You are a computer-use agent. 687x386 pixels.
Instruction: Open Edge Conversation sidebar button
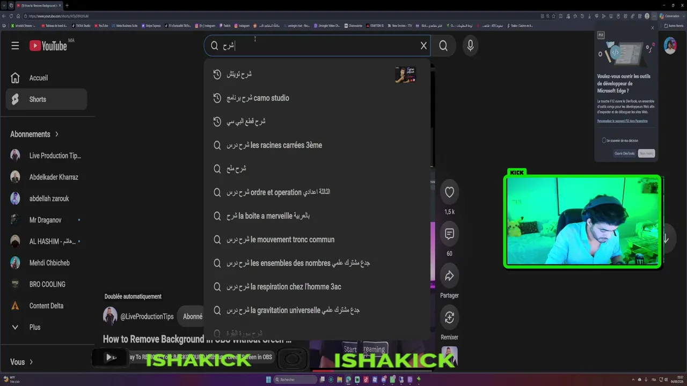tap(669, 16)
